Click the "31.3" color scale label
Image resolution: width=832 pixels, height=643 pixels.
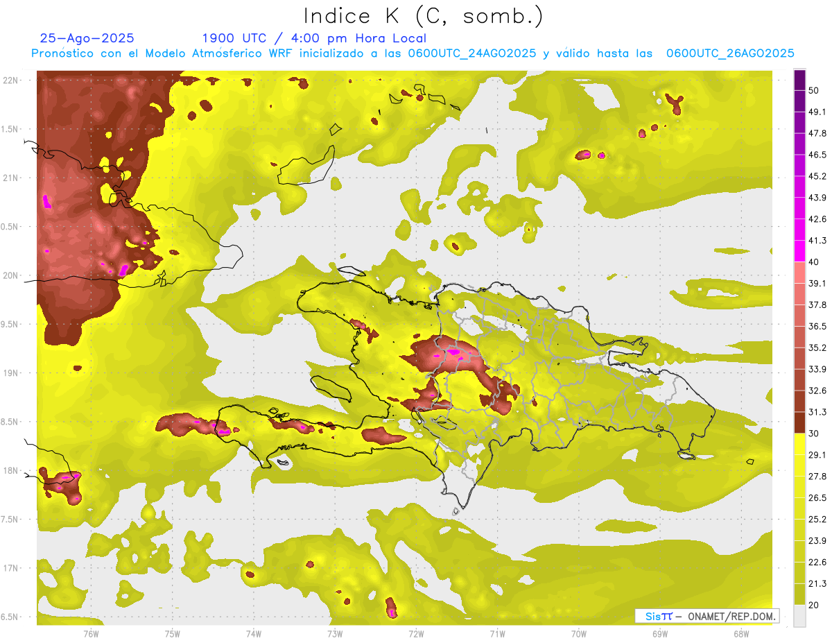point(817,412)
